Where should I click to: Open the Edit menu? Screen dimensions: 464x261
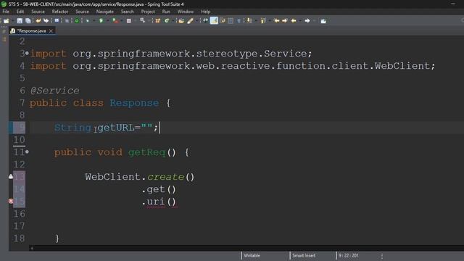coord(20,12)
